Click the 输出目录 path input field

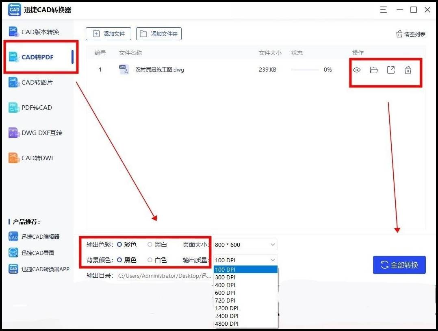[x=165, y=276]
